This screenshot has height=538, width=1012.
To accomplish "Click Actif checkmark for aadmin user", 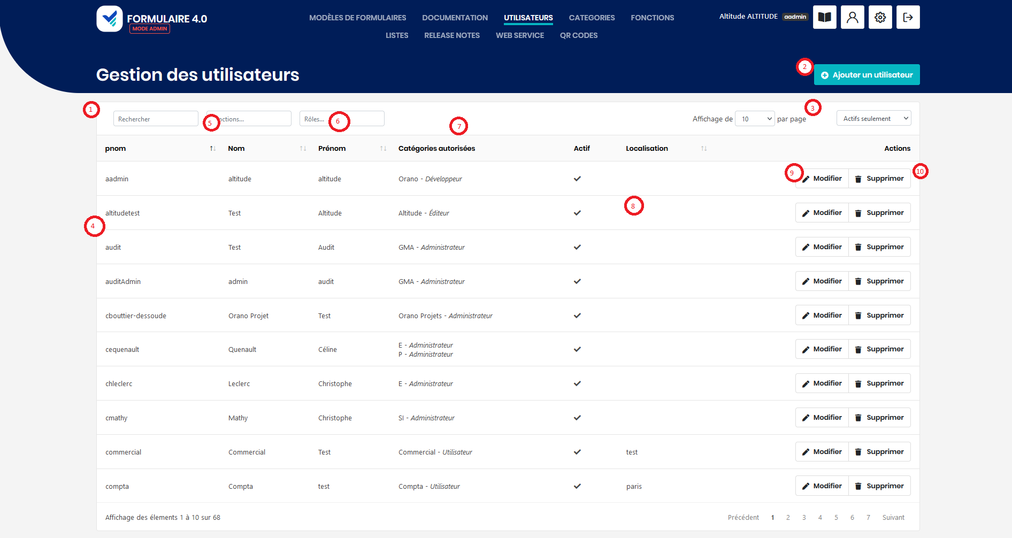I will pos(577,179).
